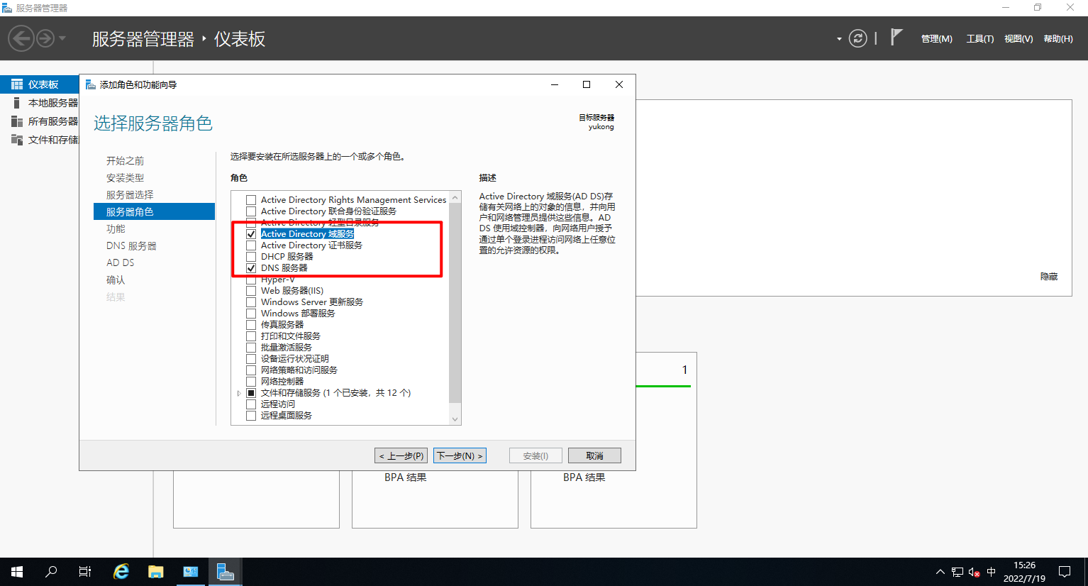1088x586 pixels.
Task: Click the roles list vertical scrollbar
Action: [x=455, y=305]
